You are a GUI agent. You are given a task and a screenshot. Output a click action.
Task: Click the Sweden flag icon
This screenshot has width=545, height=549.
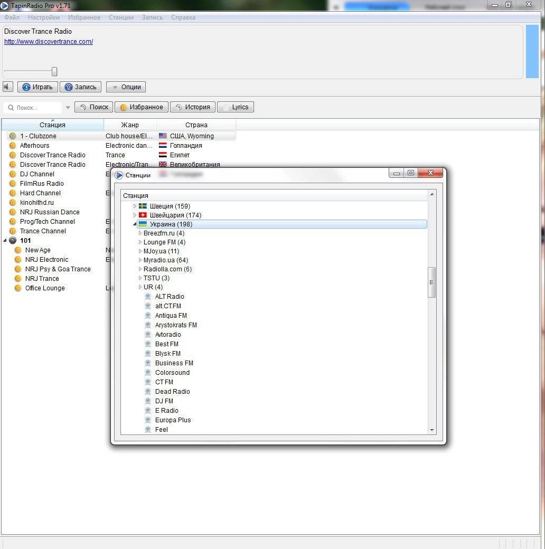tap(143, 206)
